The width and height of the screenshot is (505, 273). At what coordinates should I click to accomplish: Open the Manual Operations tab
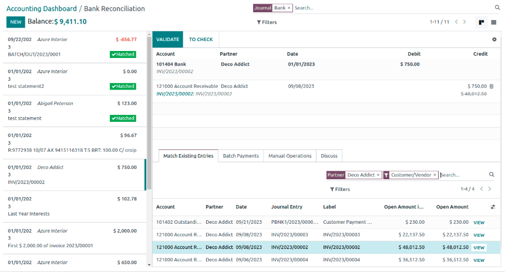click(x=289, y=156)
